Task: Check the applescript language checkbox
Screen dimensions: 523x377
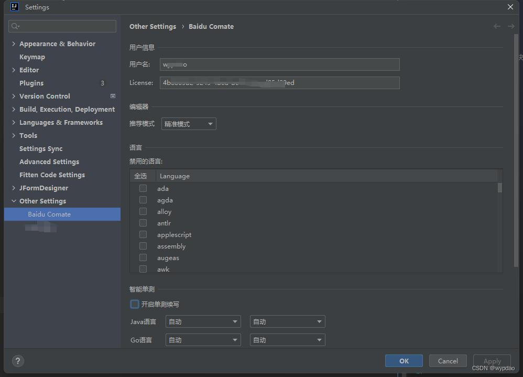Action: (x=143, y=234)
